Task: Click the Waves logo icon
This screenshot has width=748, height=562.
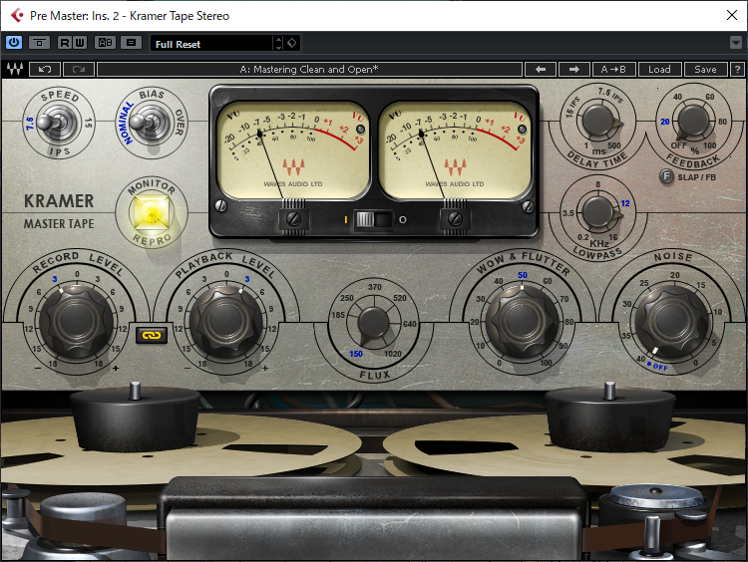Action: (x=14, y=69)
